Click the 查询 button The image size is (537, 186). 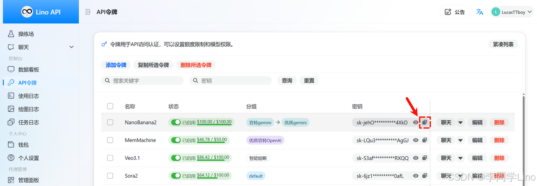pyautogui.click(x=287, y=80)
